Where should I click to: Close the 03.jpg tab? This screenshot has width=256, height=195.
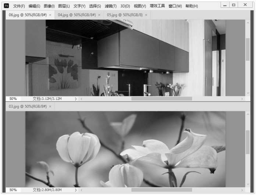click(50, 106)
